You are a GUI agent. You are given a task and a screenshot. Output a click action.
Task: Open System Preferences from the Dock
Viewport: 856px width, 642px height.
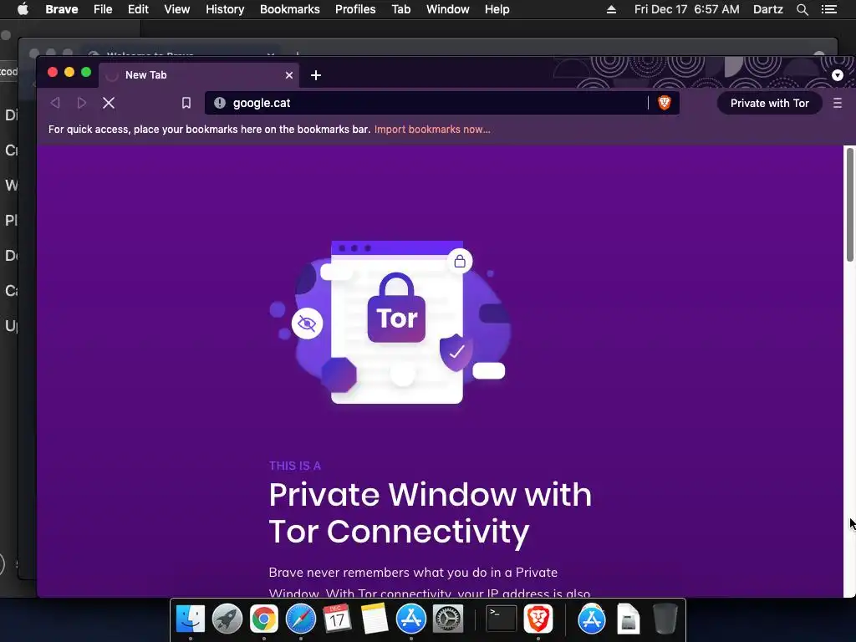(x=447, y=619)
